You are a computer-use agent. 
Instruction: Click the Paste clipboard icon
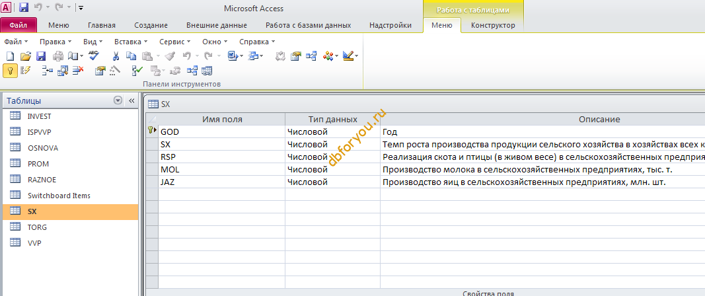(147, 56)
